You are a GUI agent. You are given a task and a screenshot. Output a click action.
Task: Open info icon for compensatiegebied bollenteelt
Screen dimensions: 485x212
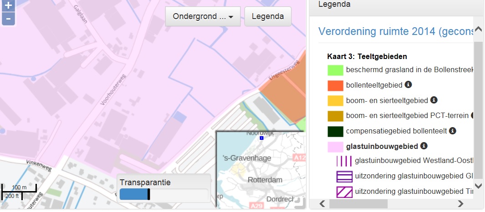point(453,131)
